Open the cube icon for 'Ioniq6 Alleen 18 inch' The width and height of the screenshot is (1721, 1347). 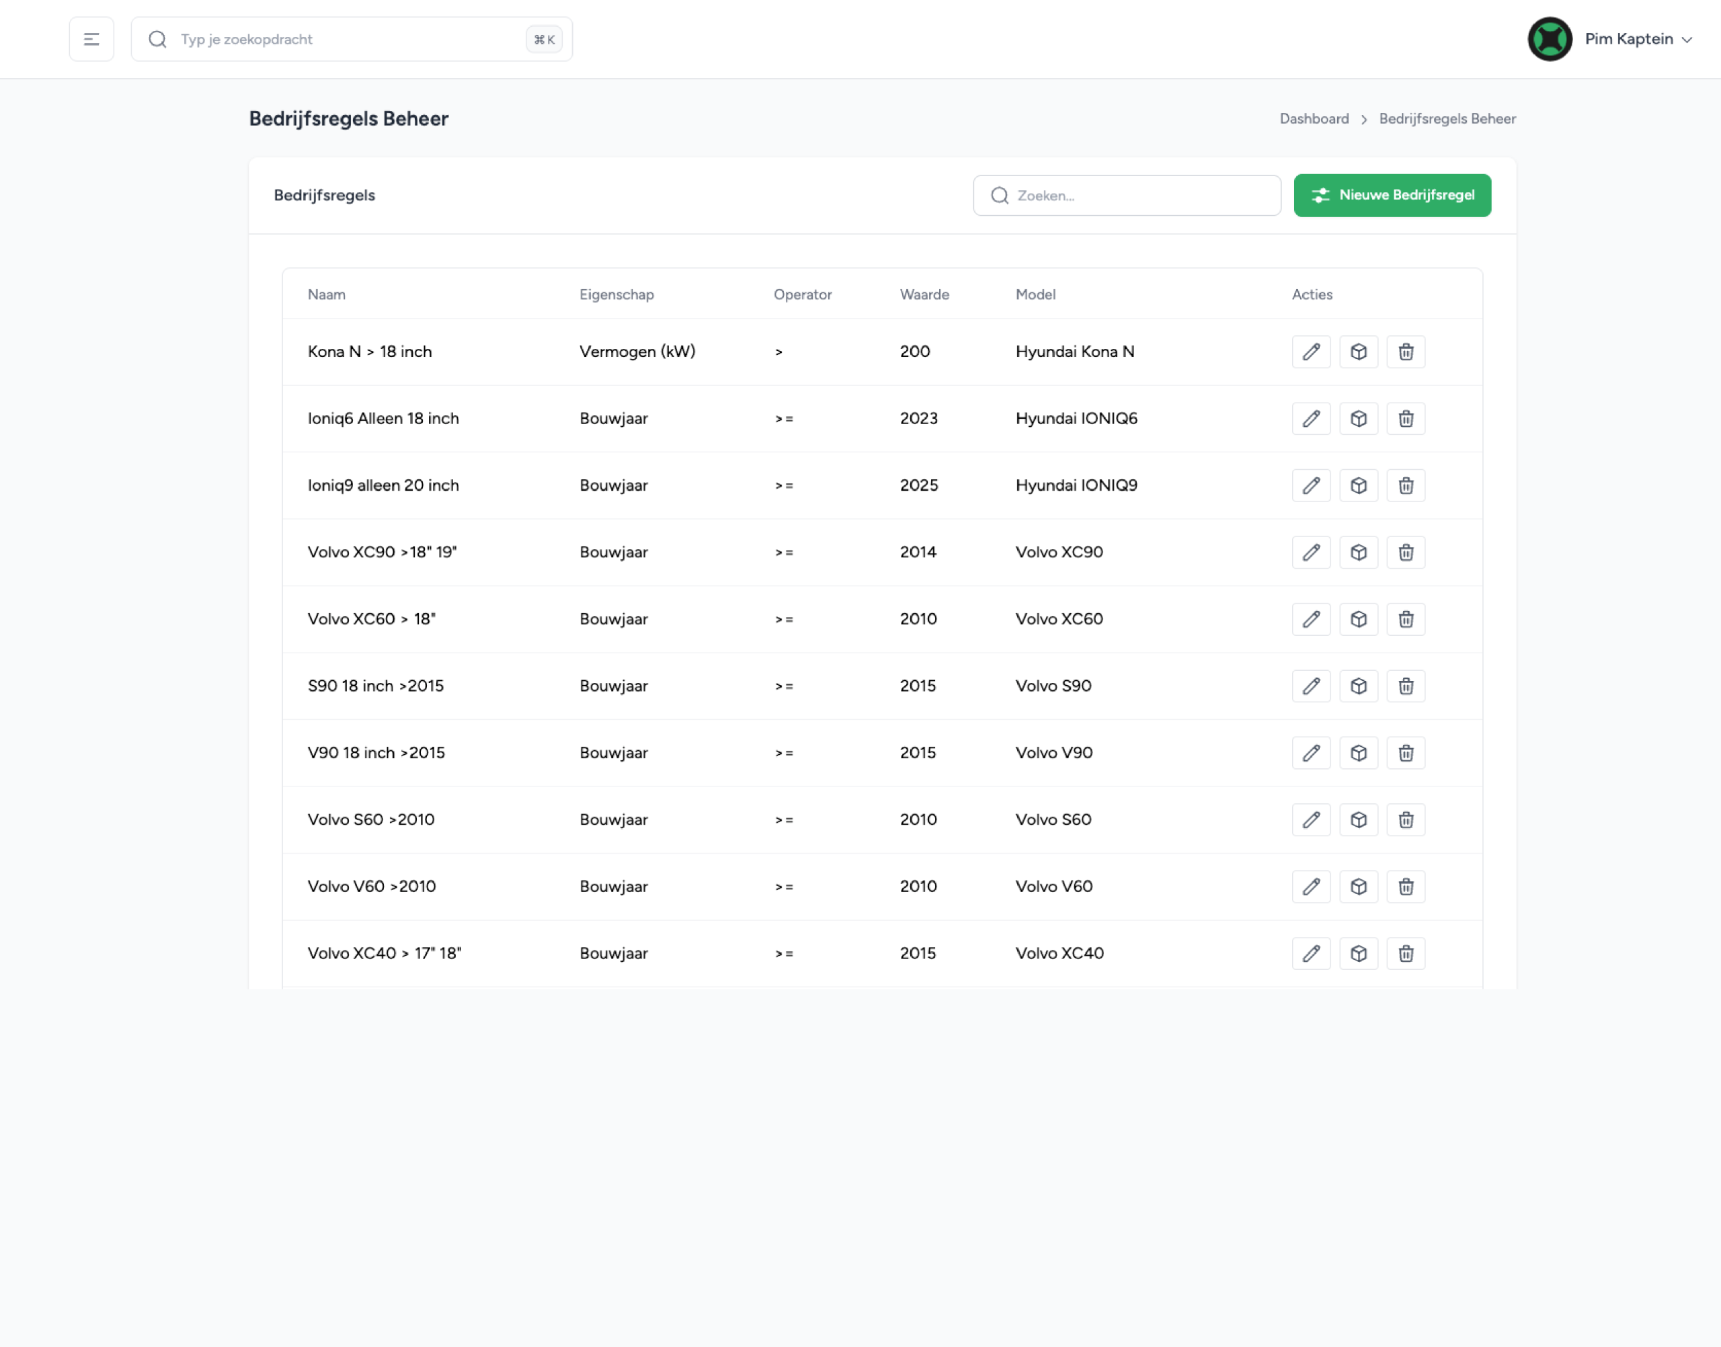1358,419
